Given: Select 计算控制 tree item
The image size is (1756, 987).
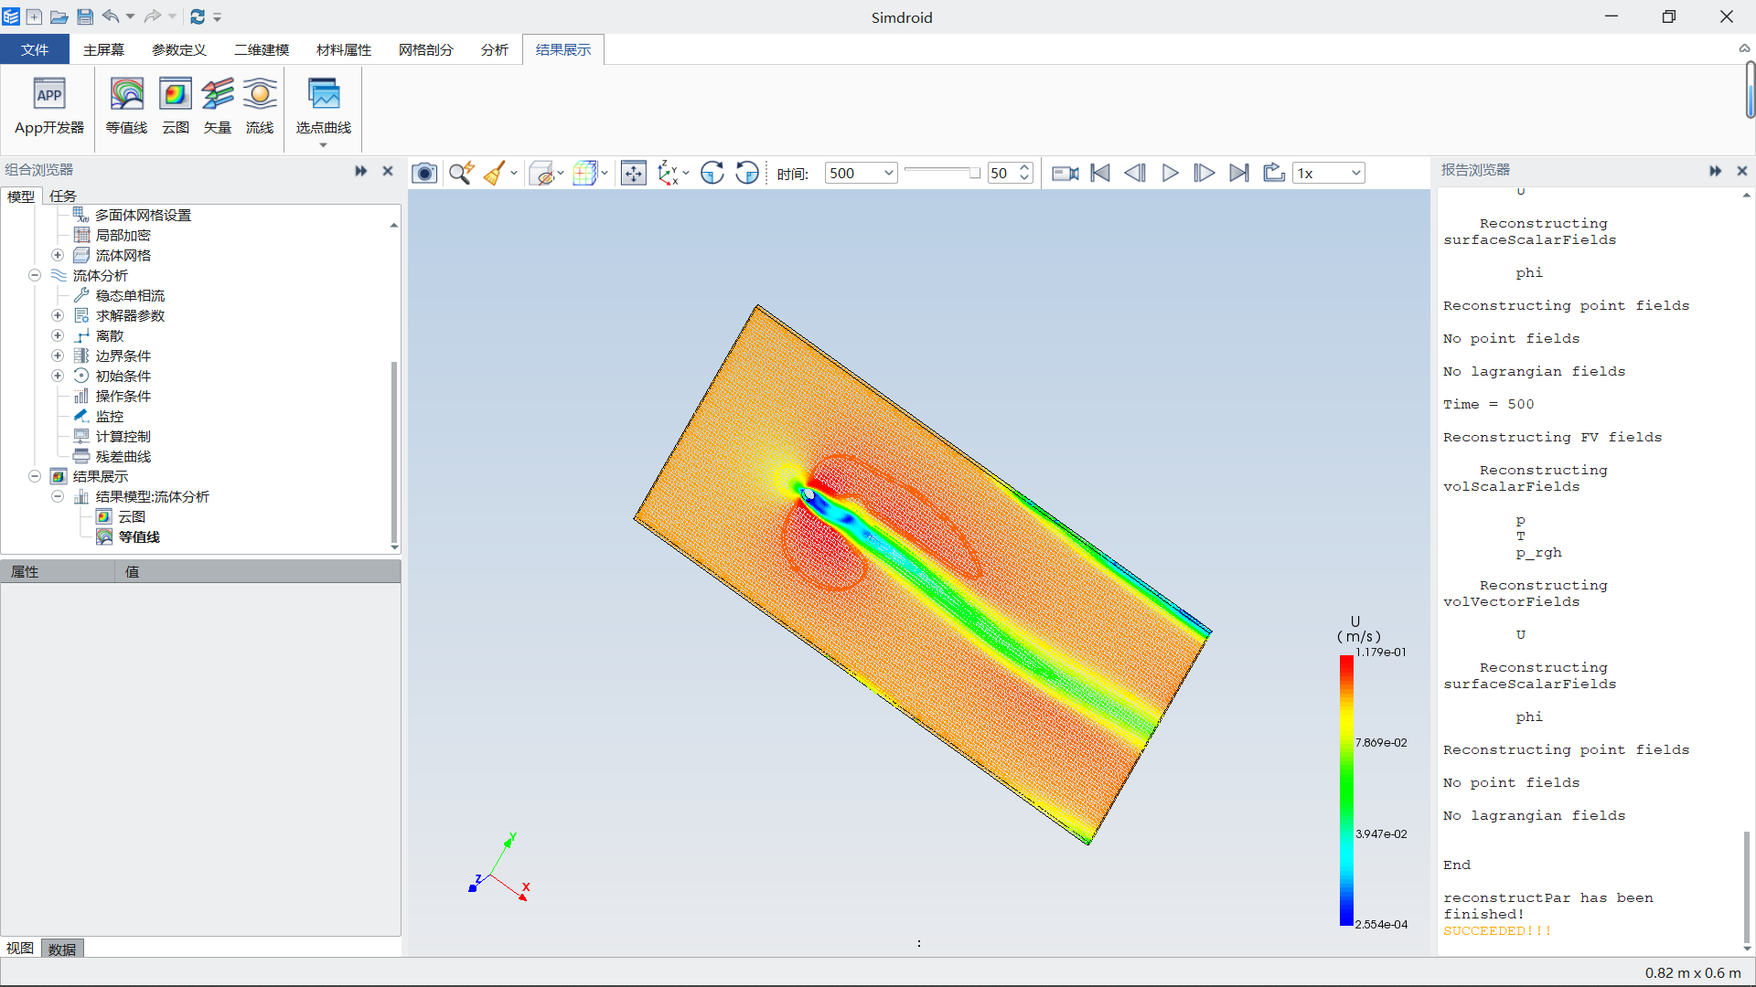Looking at the screenshot, I should 123,436.
